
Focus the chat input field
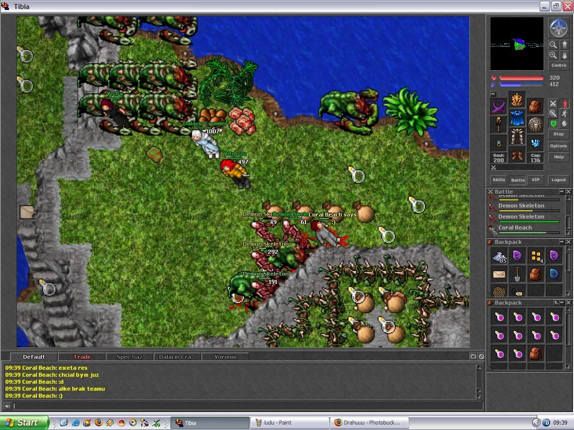[248, 406]
